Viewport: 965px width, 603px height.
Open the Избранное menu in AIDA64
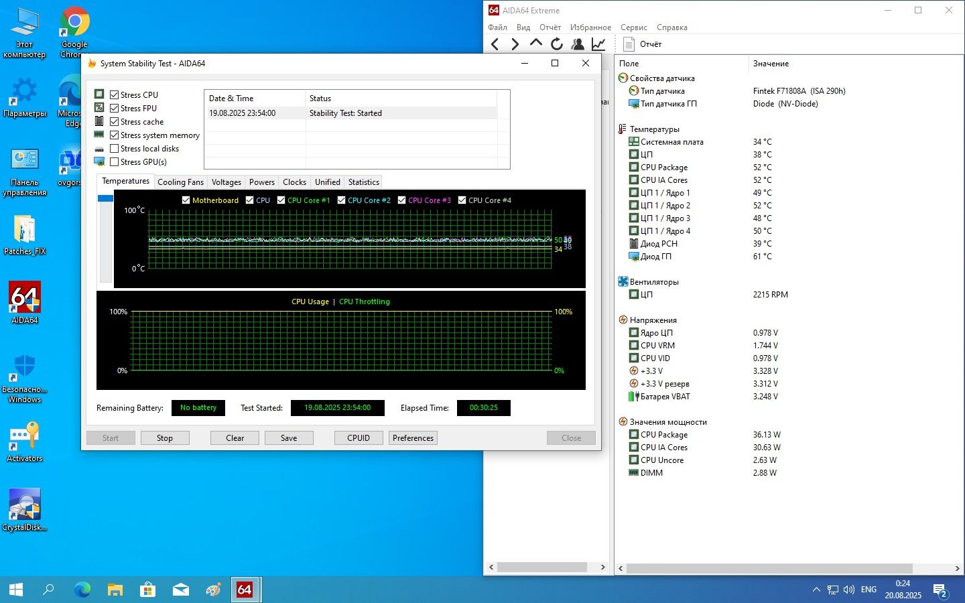click(590, 27)
